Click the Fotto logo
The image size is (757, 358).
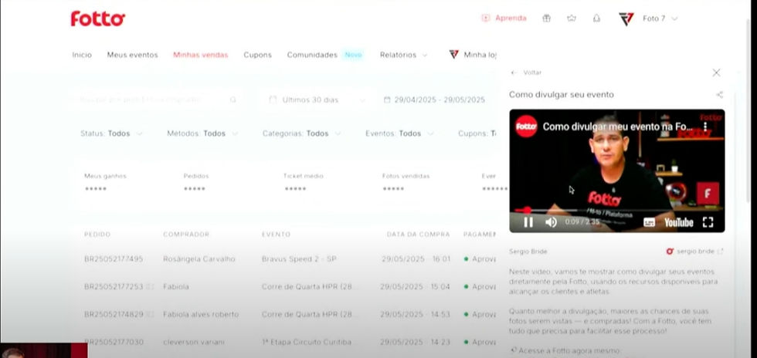[98, 19]
